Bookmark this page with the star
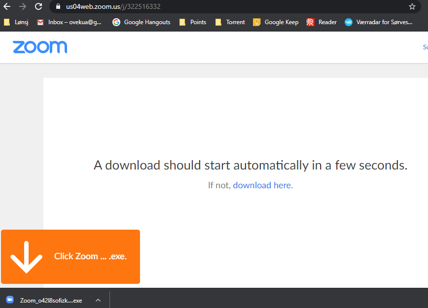The height and width of the screenshot is (308, 428). coord(412,6)
